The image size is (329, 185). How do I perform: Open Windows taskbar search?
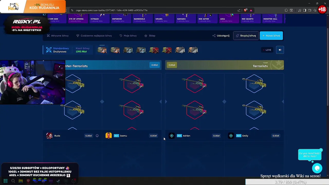13,181
